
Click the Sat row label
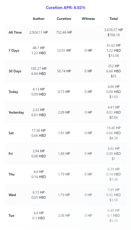tap(11, 133)
